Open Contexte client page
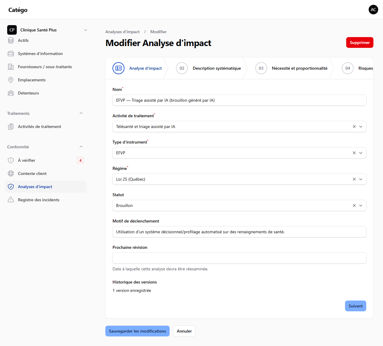Image resolution: width=383 pixels, height=346 pixels. tap(45, 173)
